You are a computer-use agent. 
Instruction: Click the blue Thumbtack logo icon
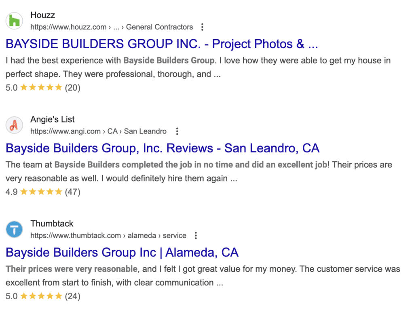pyautogui.click(x=14, y=229)
